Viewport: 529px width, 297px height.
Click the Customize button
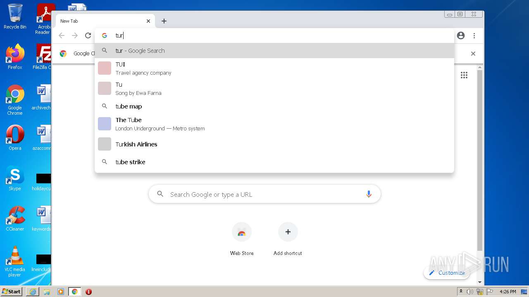(x=447, y=273)
